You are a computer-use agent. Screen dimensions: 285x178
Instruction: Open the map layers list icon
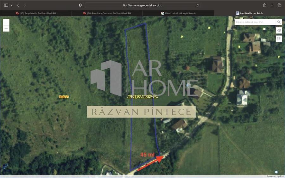(x=279, y=39)
